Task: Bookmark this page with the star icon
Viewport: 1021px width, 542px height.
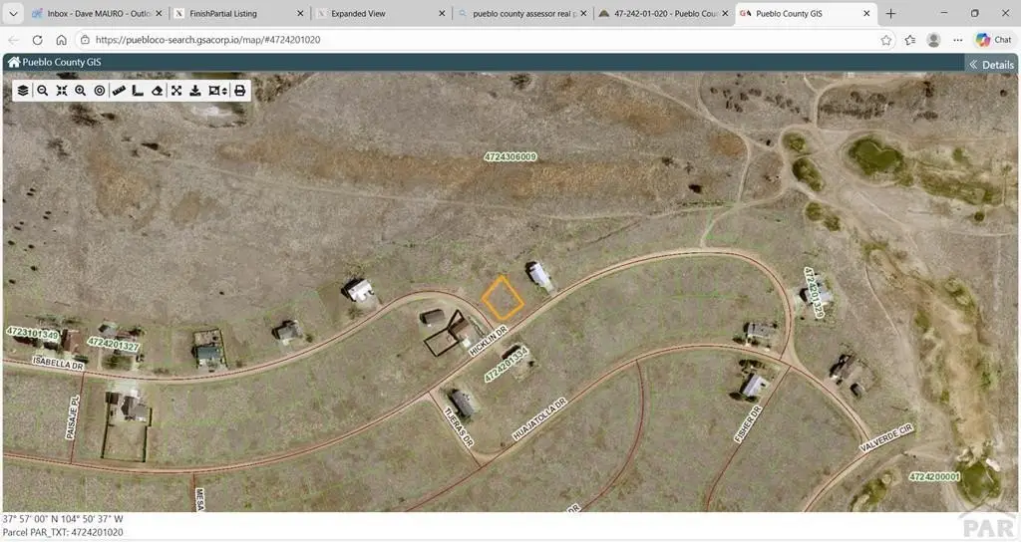Action: [x=886, y=40]
